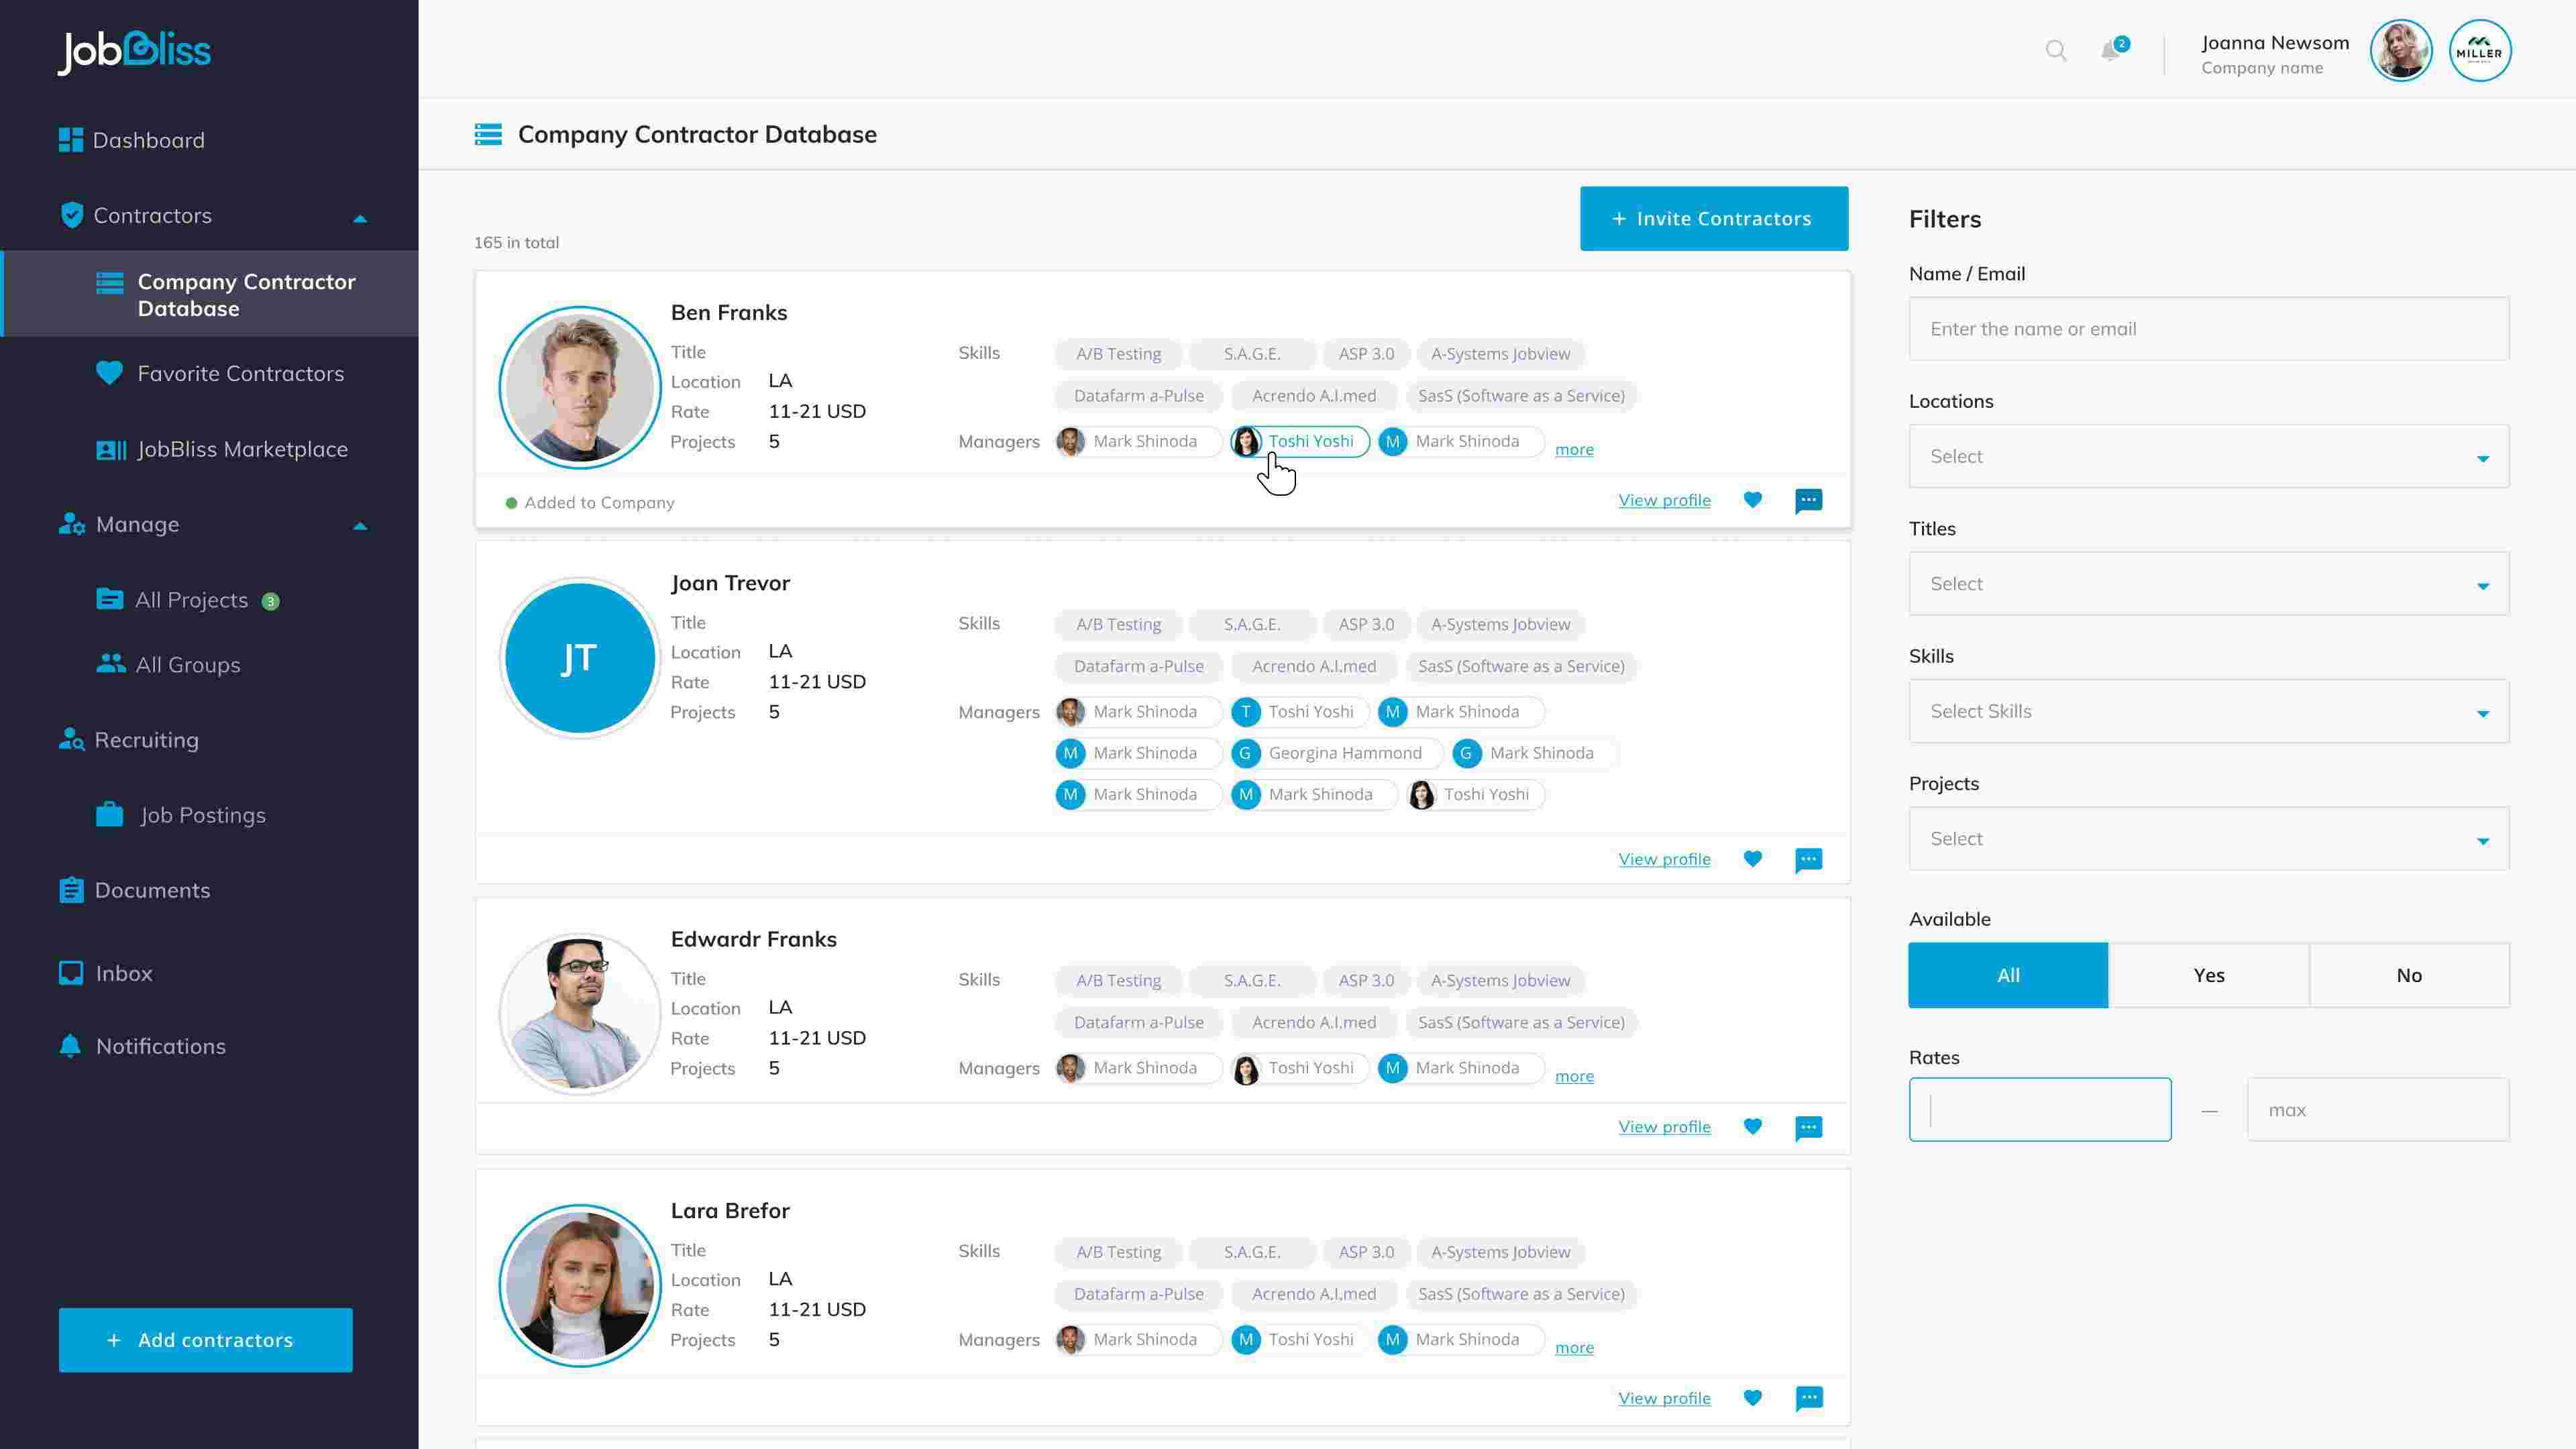
Task: Click Joanna Newsom profile picture
Action: tap(2400, 51)
